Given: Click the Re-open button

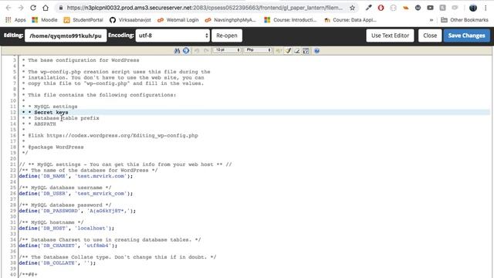Looking at the screenshot, I should point(227,36).
